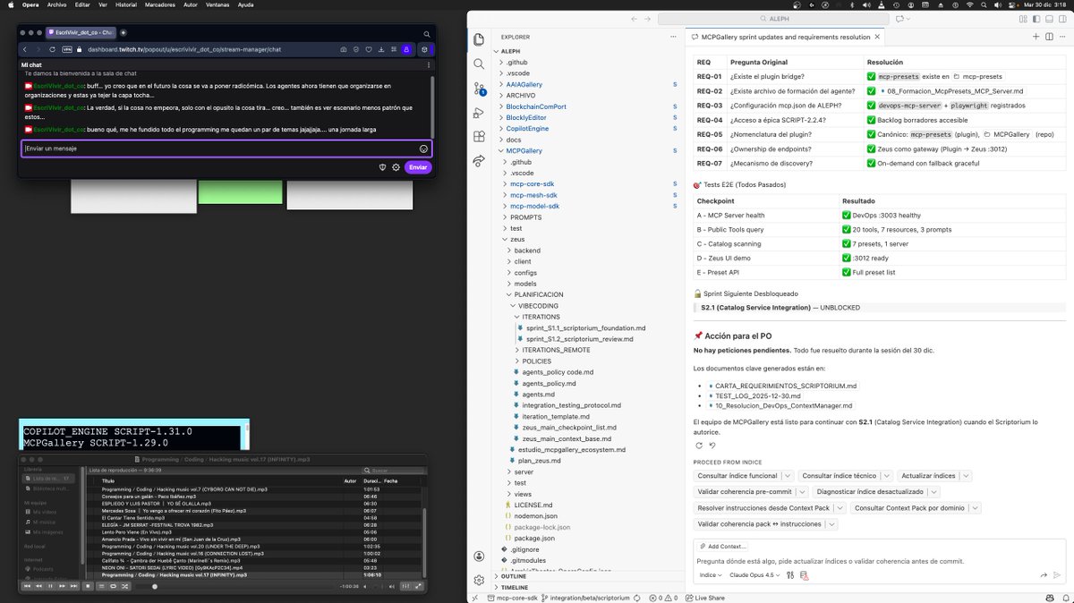Open the emoji picker in the Twitch chat
Viewport: 1074px width, 603px height.
click(423, 149)
